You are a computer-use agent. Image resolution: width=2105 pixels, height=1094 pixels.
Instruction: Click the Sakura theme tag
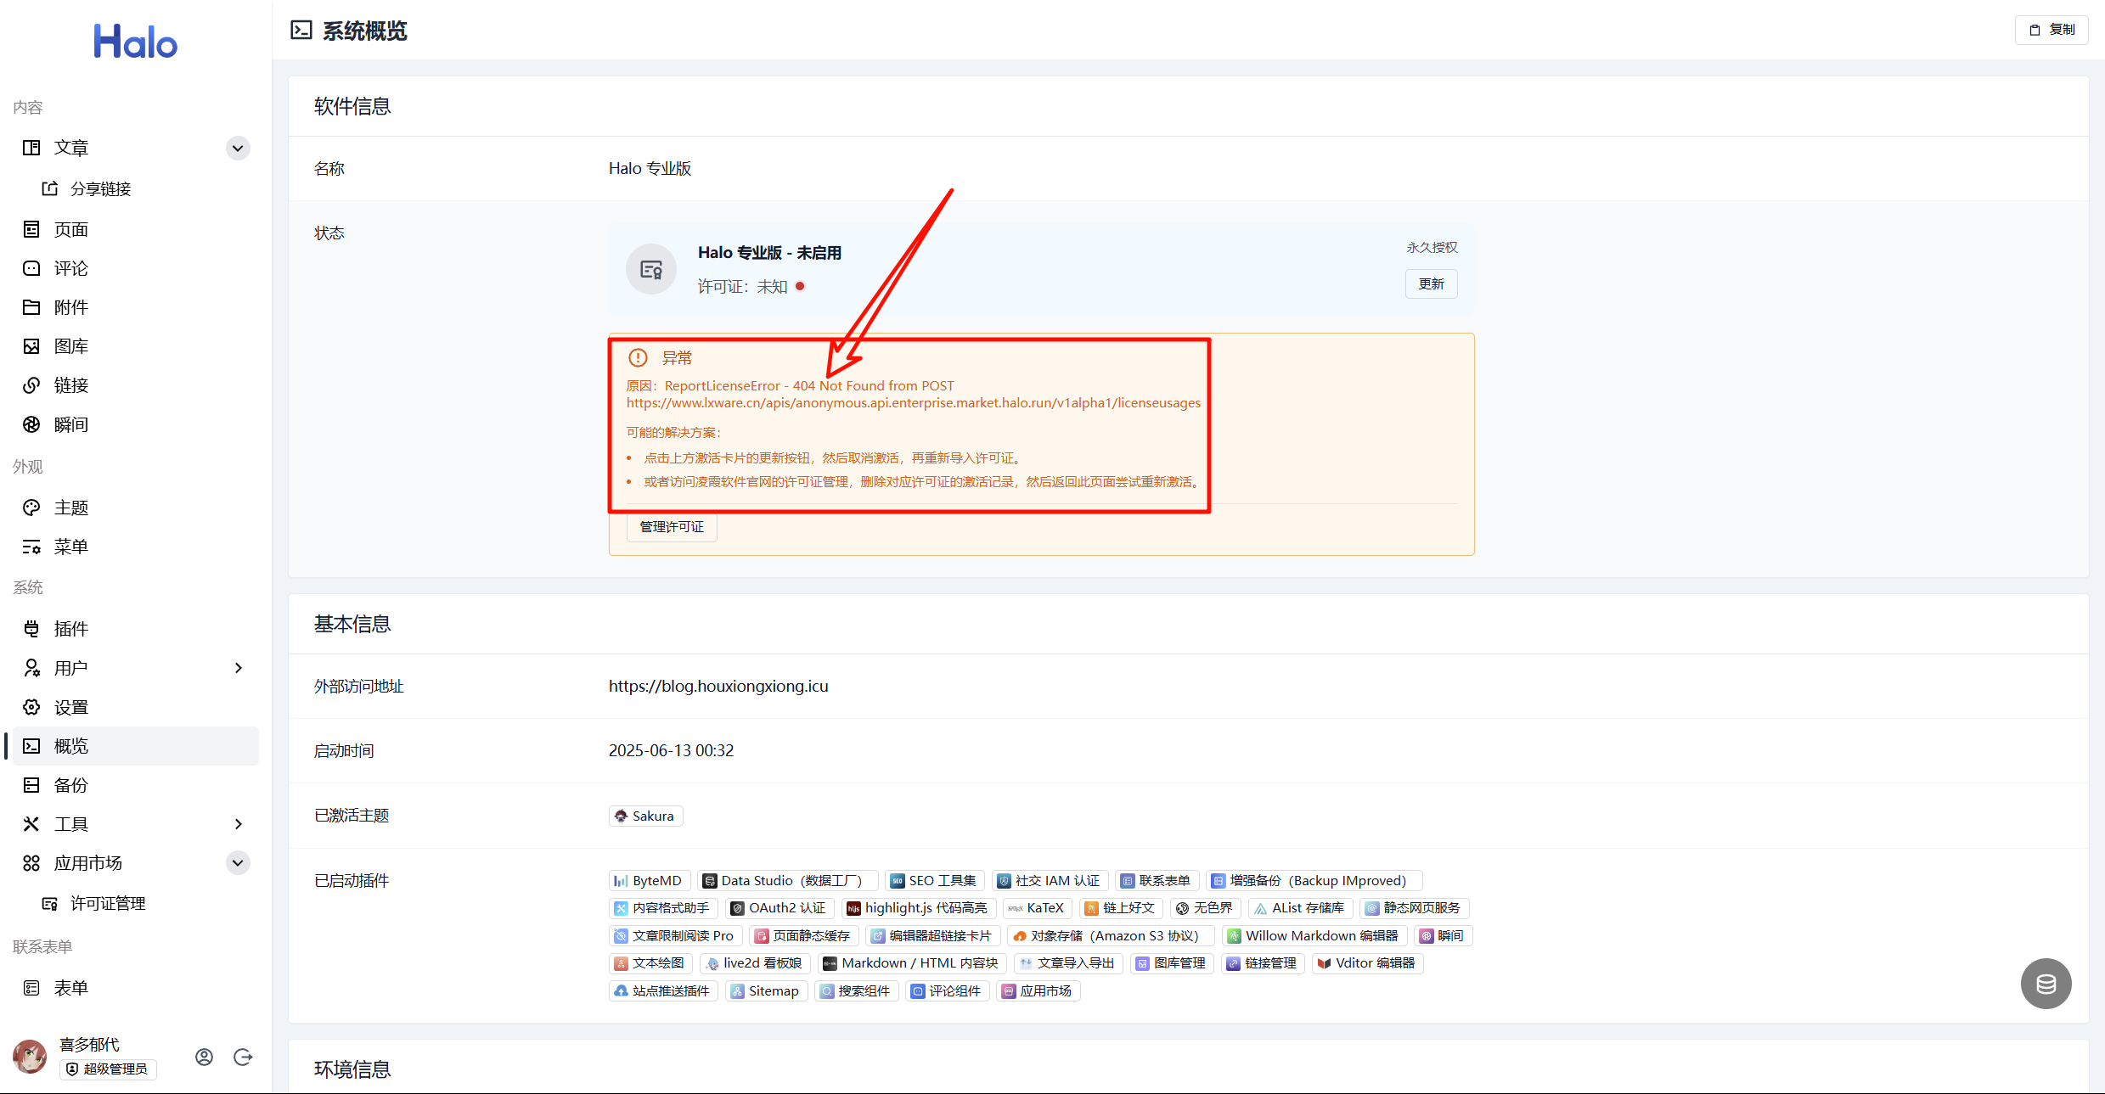tap(646, 816)
